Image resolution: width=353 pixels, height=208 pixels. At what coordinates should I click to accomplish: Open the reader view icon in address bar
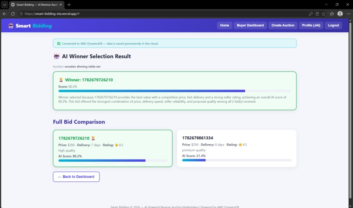[317, 14]
